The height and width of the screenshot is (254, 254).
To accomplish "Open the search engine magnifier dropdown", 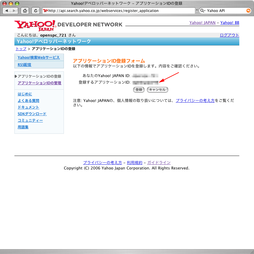I will 203,11.
